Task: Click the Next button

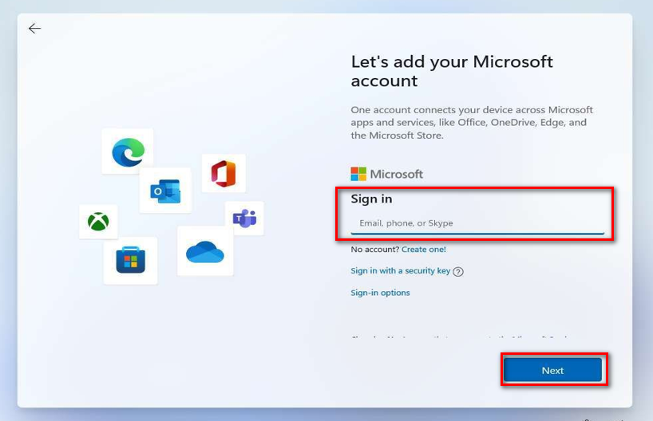Action: (552, 370)
